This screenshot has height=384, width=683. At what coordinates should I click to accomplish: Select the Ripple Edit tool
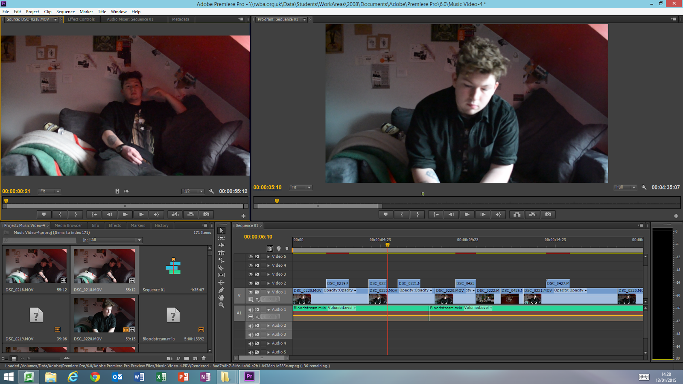221,245
